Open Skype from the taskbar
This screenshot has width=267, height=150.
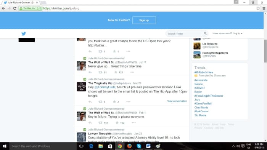[139, 146]
